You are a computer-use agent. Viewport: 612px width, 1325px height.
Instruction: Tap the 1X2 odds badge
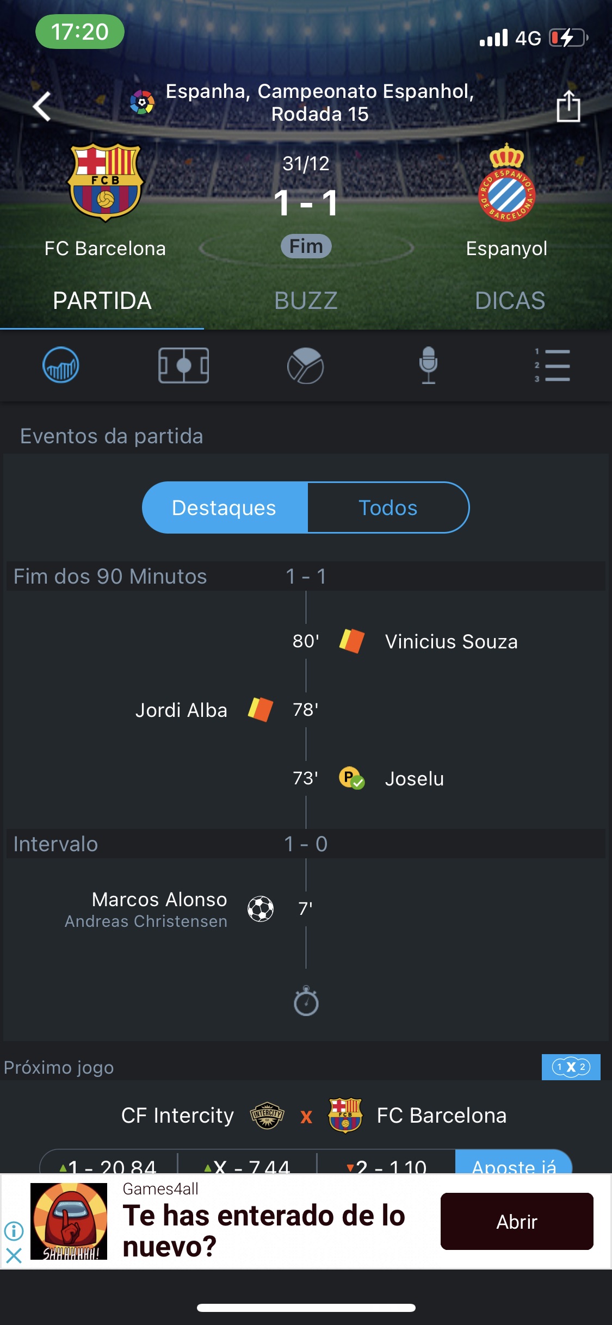[x=571, y=1067]
